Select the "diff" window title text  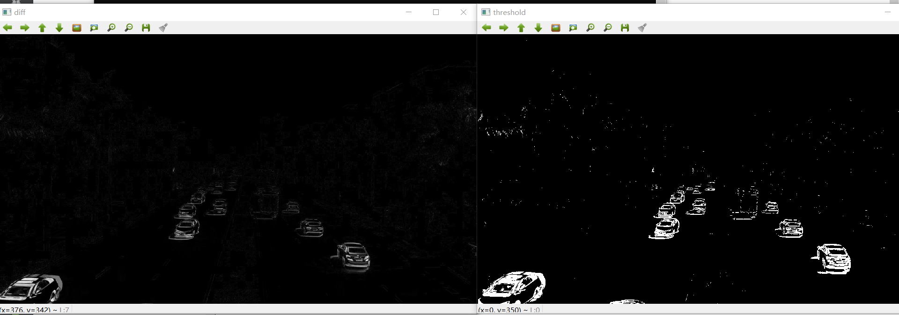point(20,13)
